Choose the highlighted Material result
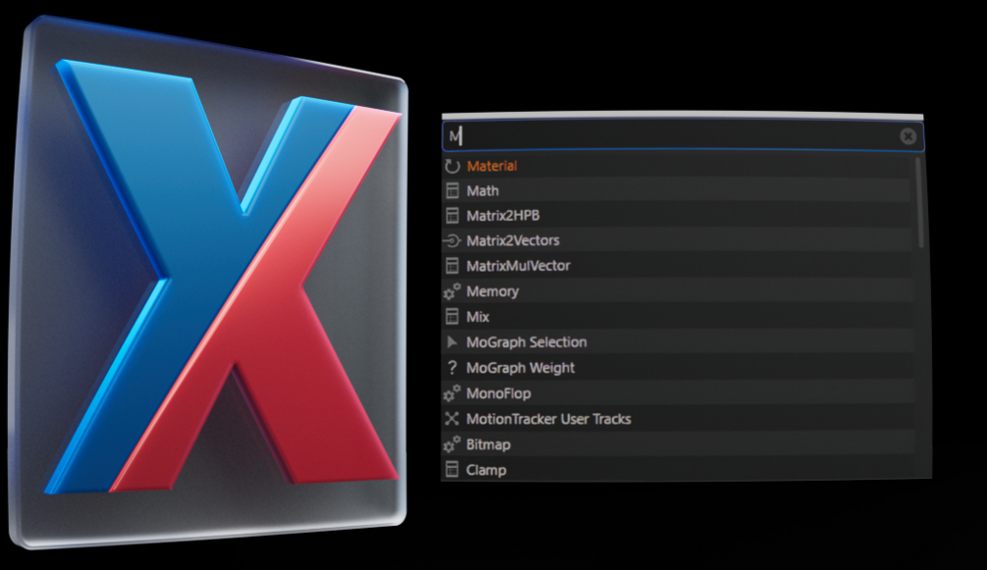This screenshot has width=987, height=570. [678, 166]
